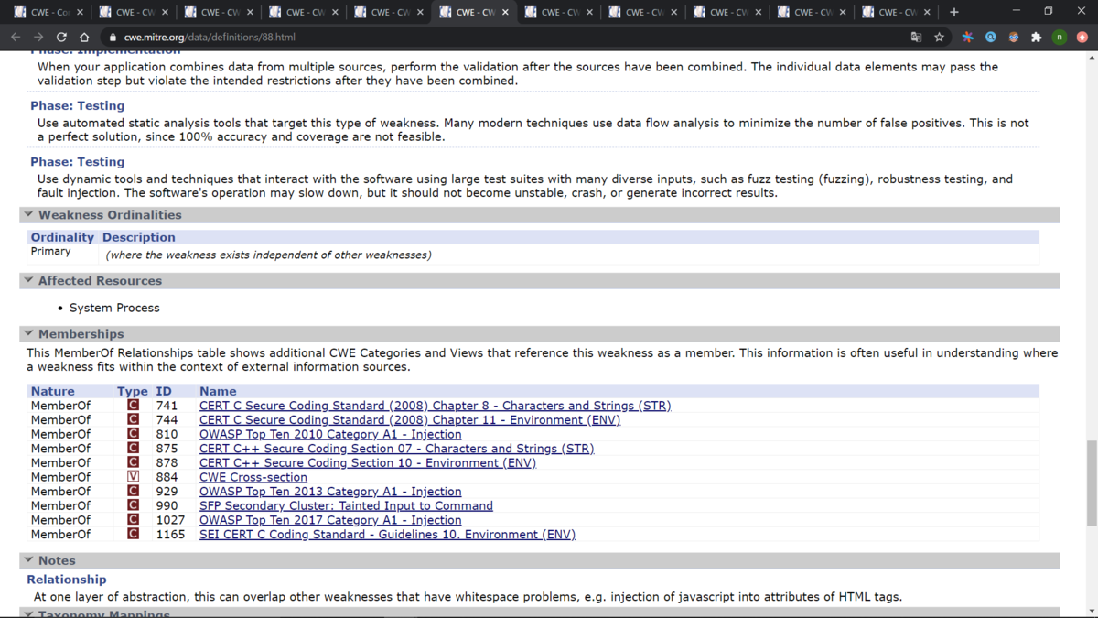Screen dimensions: 1098x618
Task: Open SEI CERT C Guidelines 10 Environment link
Action: tap(387, 534)
